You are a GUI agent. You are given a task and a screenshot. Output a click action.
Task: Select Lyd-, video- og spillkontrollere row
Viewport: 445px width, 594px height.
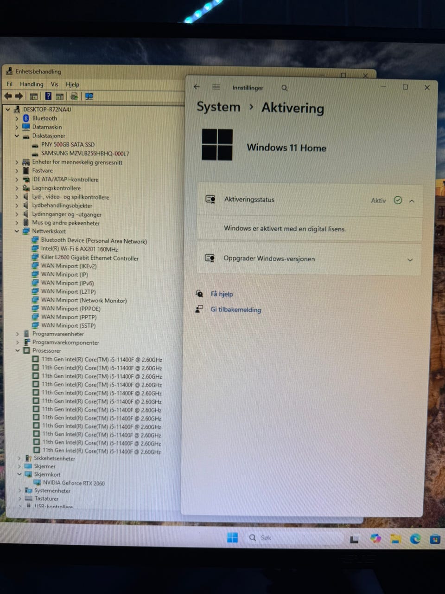click(70, 197)
